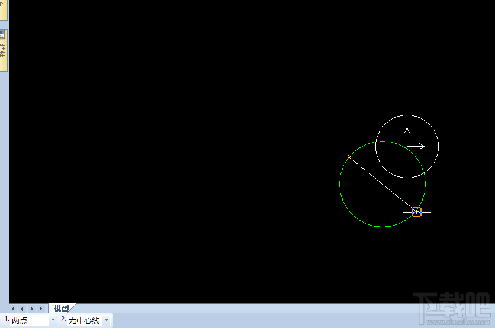Go to previous layout sheet arrow

[22, 308]
